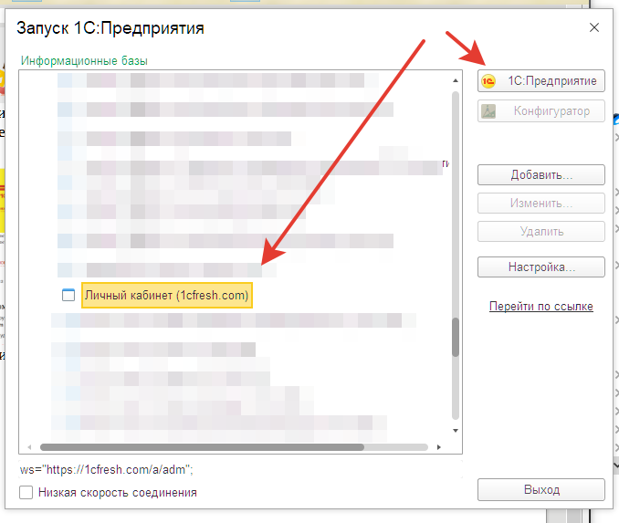Select Личный кабинет (1cfresh.com) infobase

pyautogui.click(x=166, y=295)
